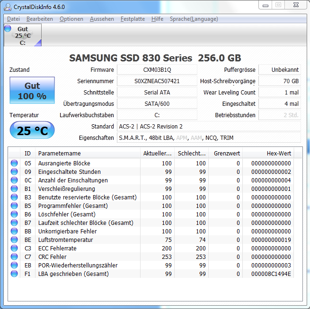Click status icon for Ausrangierte Blöcke row
Screen dimensions: 310x309
point(14,163)
